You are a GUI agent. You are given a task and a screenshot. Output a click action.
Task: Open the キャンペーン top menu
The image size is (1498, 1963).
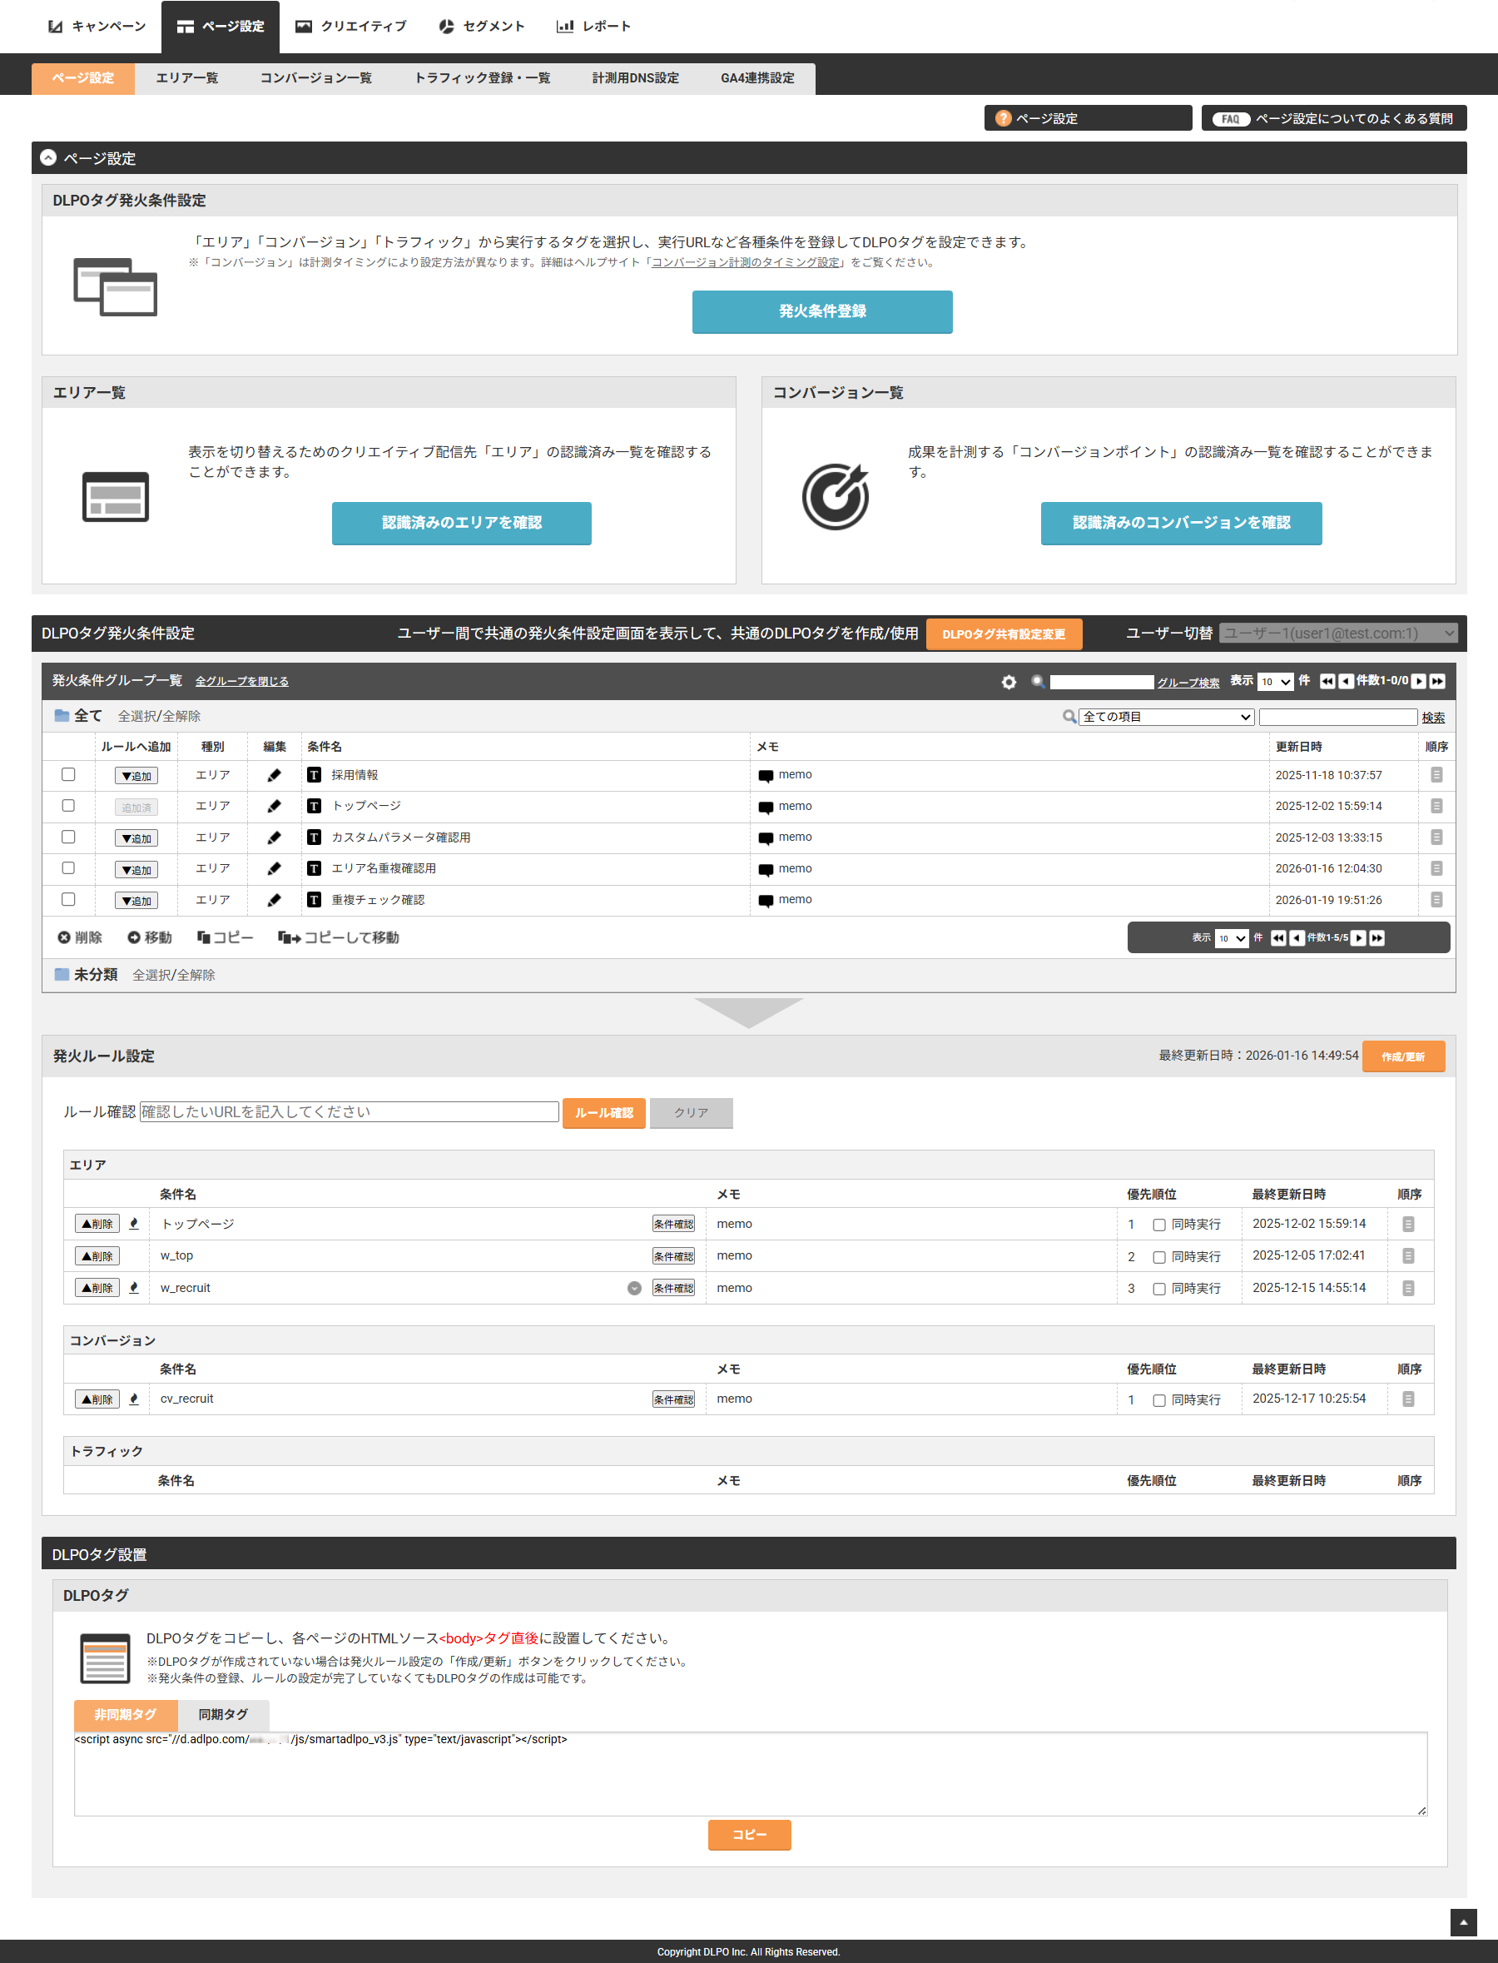pos(97,27)
